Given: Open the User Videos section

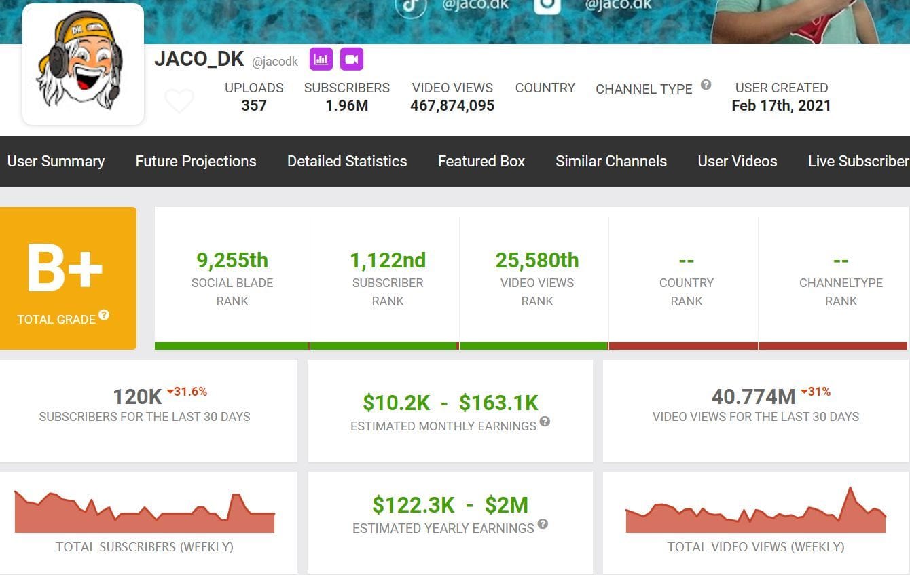Looking at the screenshot, I should tap(738, 162).
